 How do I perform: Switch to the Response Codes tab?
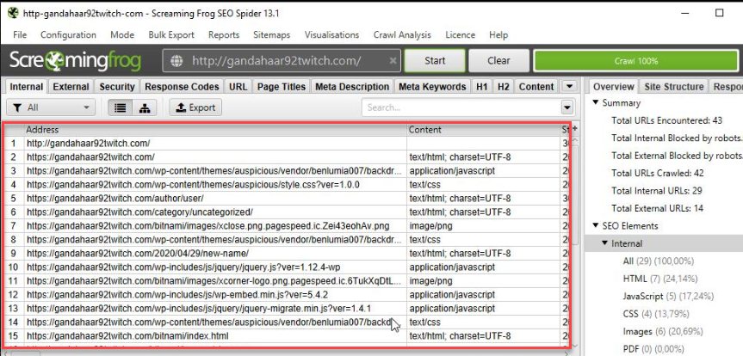182,87
